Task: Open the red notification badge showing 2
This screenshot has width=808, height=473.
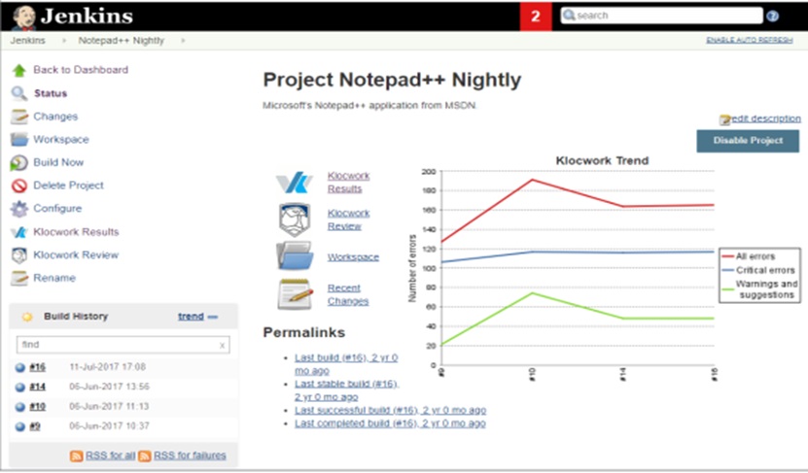Action: (x=536, y=17)
